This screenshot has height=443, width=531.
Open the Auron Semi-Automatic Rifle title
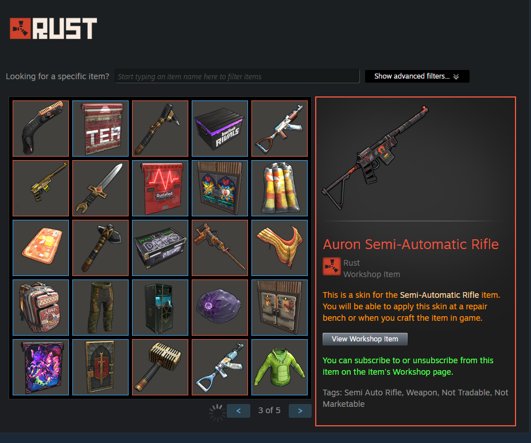point(410,244)
